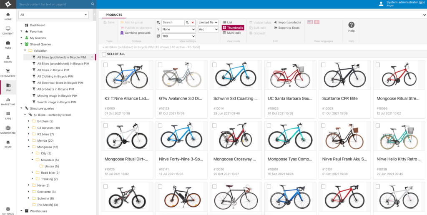Open the Asc sort order dropdown
This screenshot has height=215, width=427.
click(x=208, y=29)
